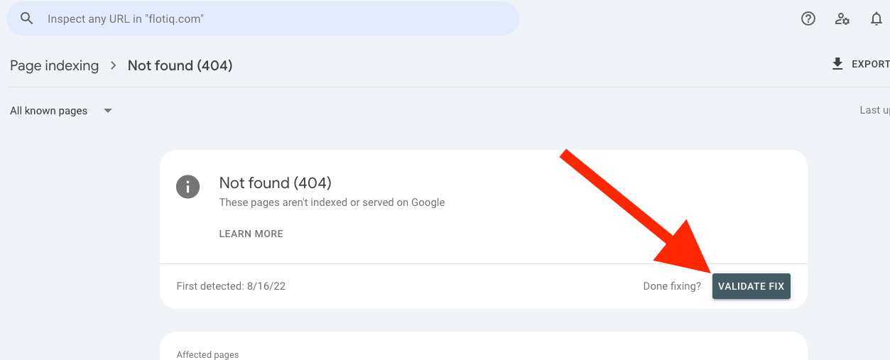Viewport: 890px width, 360px height.
Task: Click the search magnifier icon
Action: [x=27, y=18]
